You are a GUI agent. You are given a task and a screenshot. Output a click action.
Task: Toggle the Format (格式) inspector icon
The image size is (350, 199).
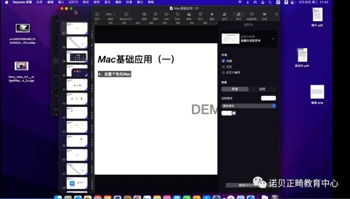point(239,14)
